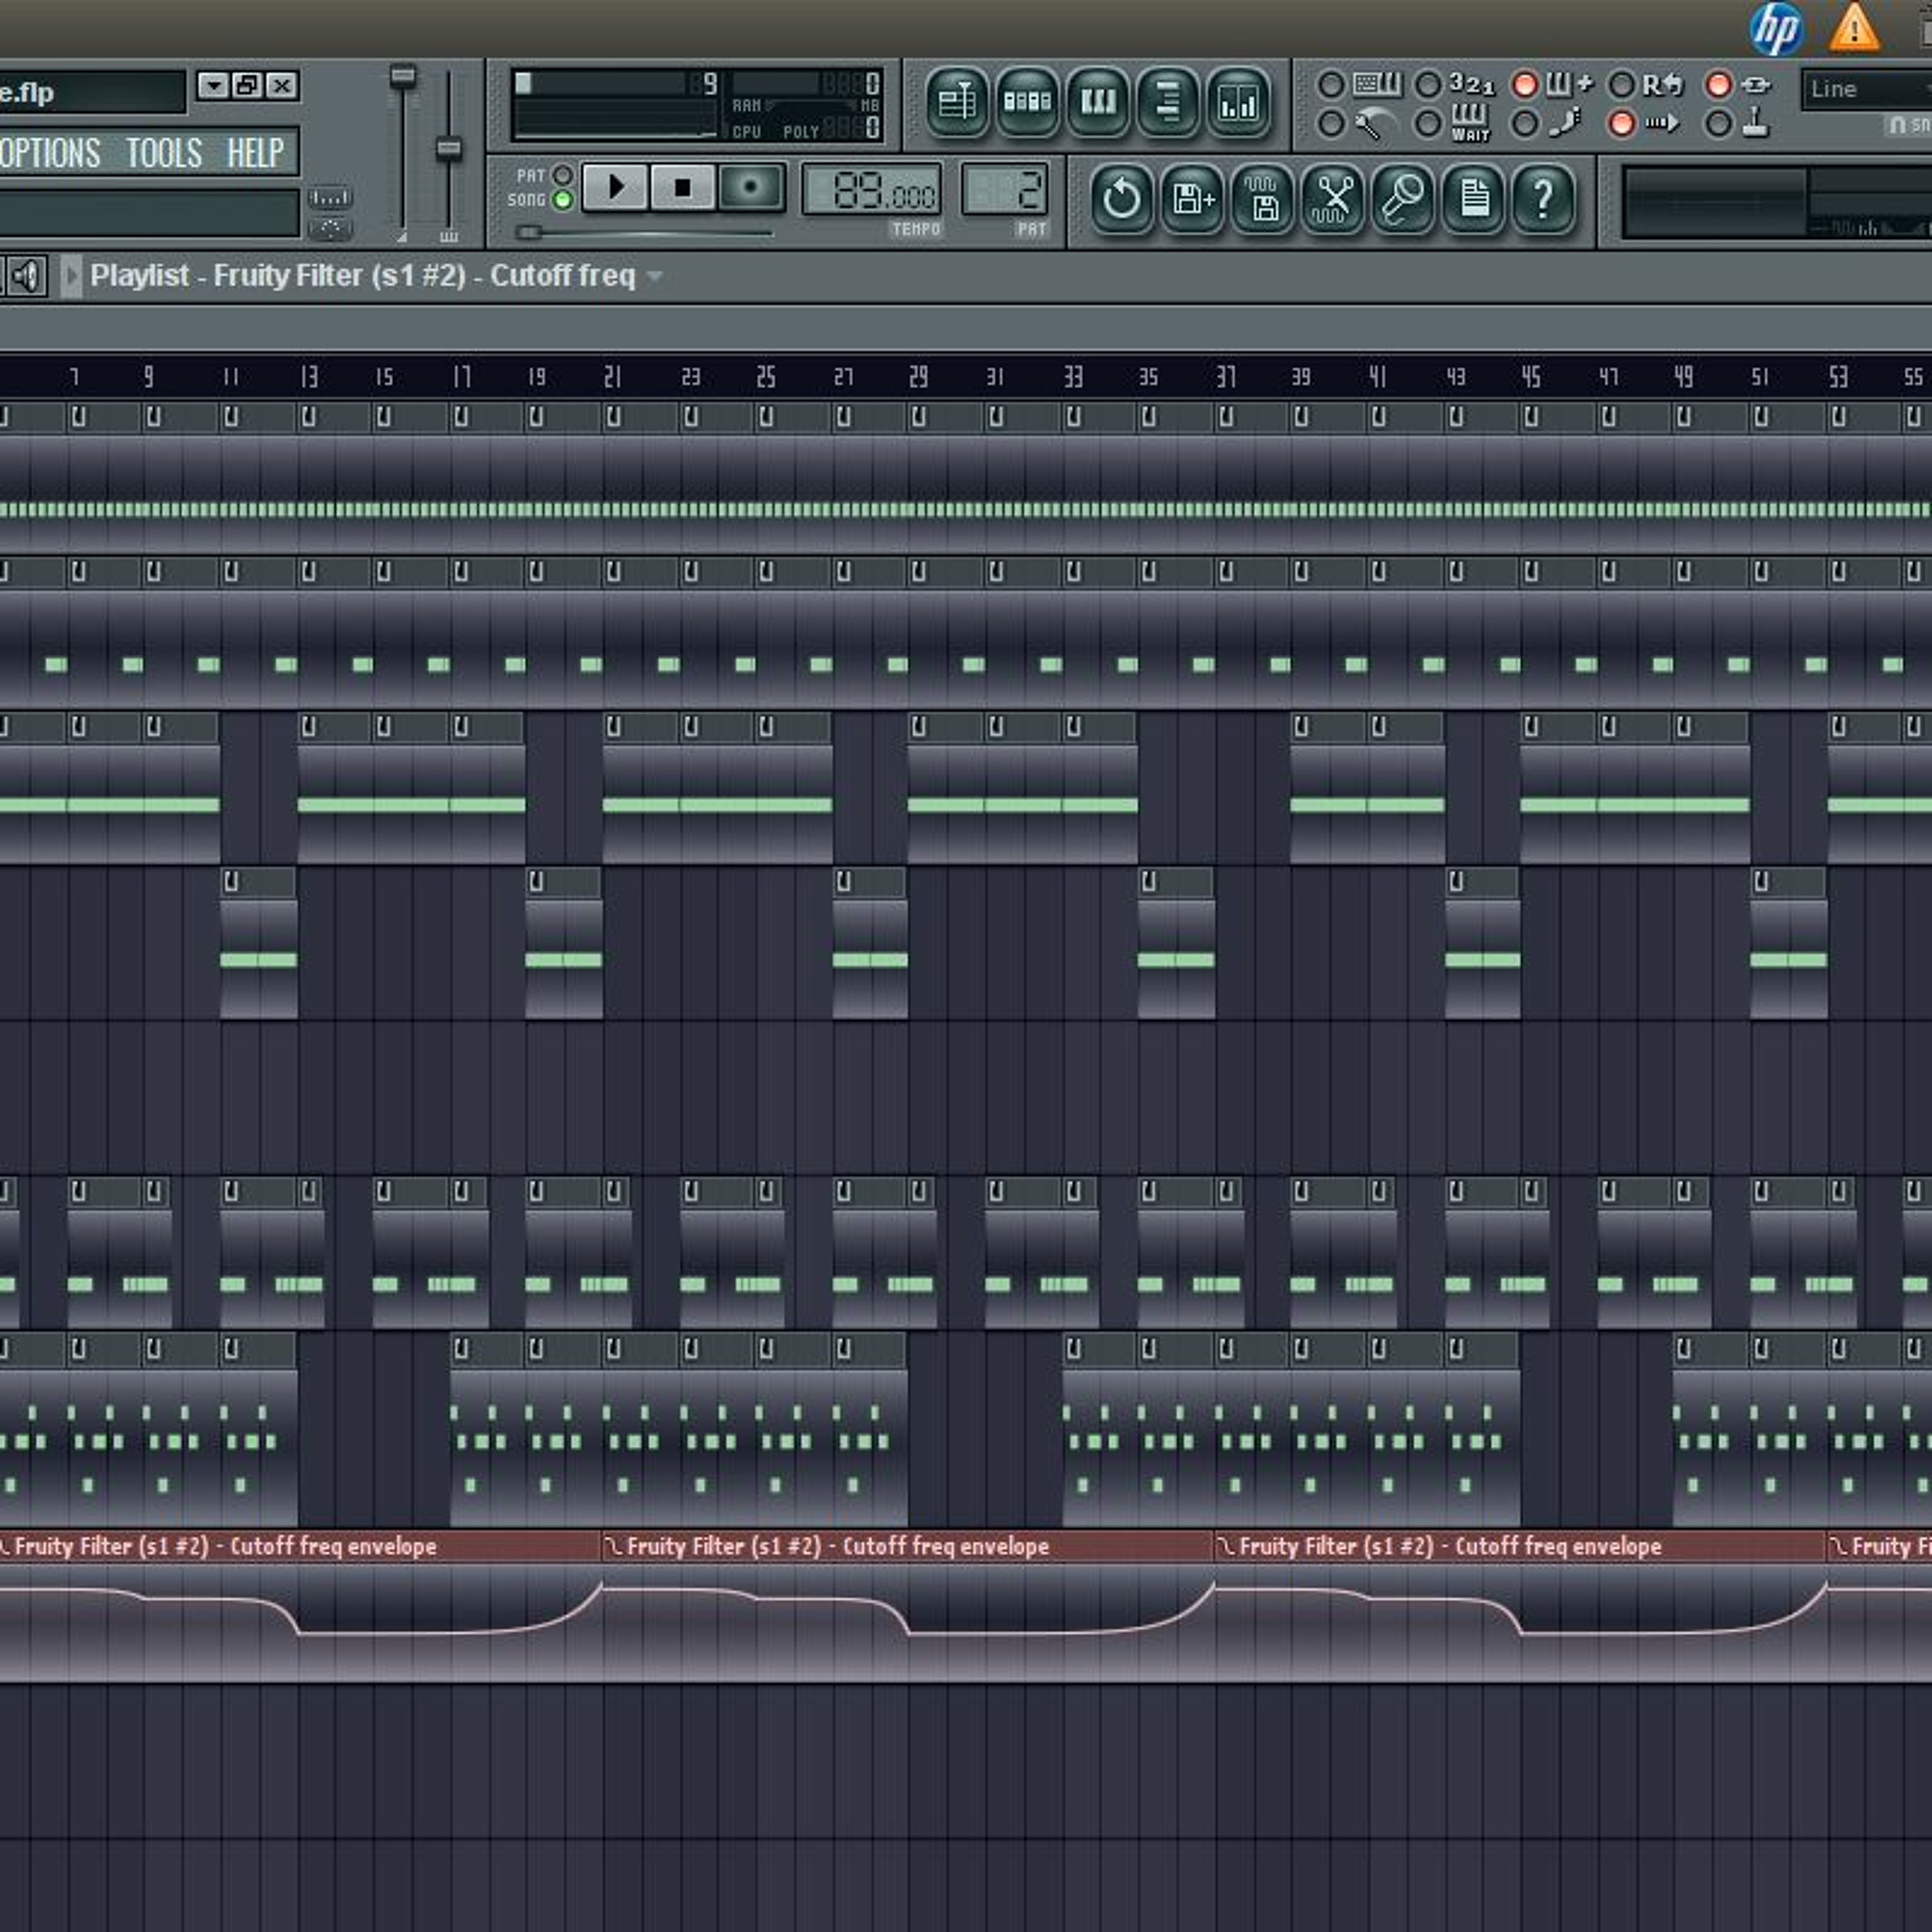Toggle the metronome option

(1331, 124)
